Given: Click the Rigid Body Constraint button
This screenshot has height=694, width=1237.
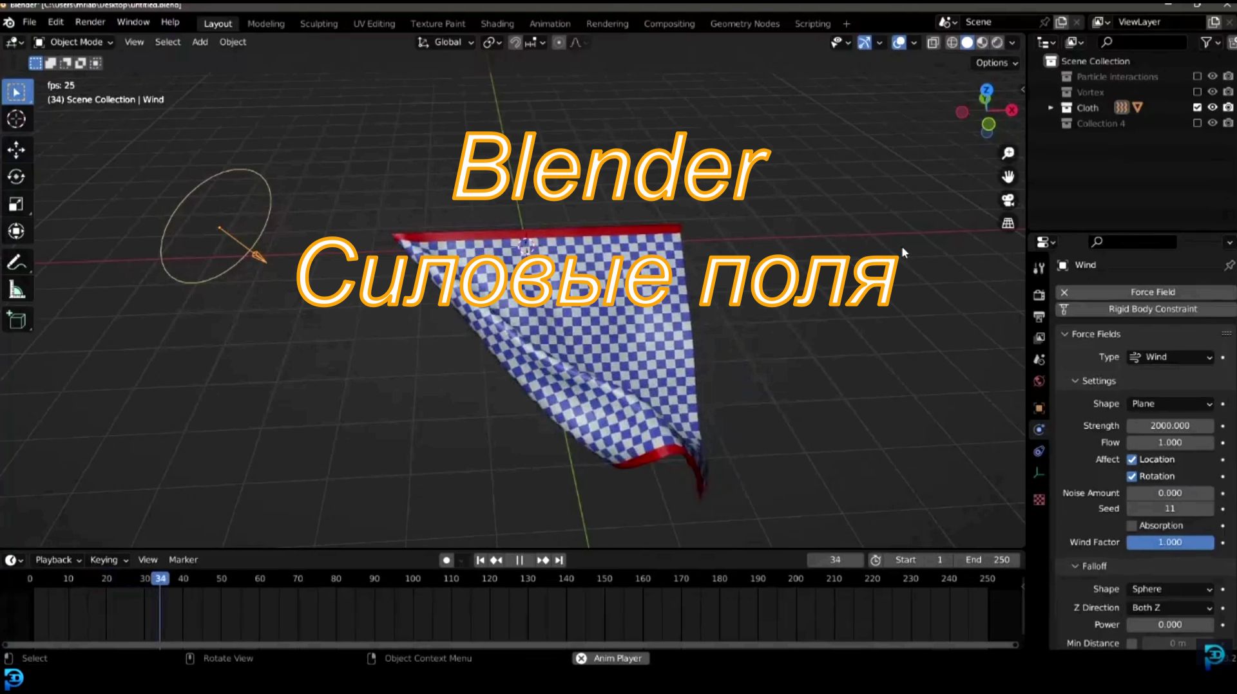Looking at the screenshot, I should coord(1146,310).
